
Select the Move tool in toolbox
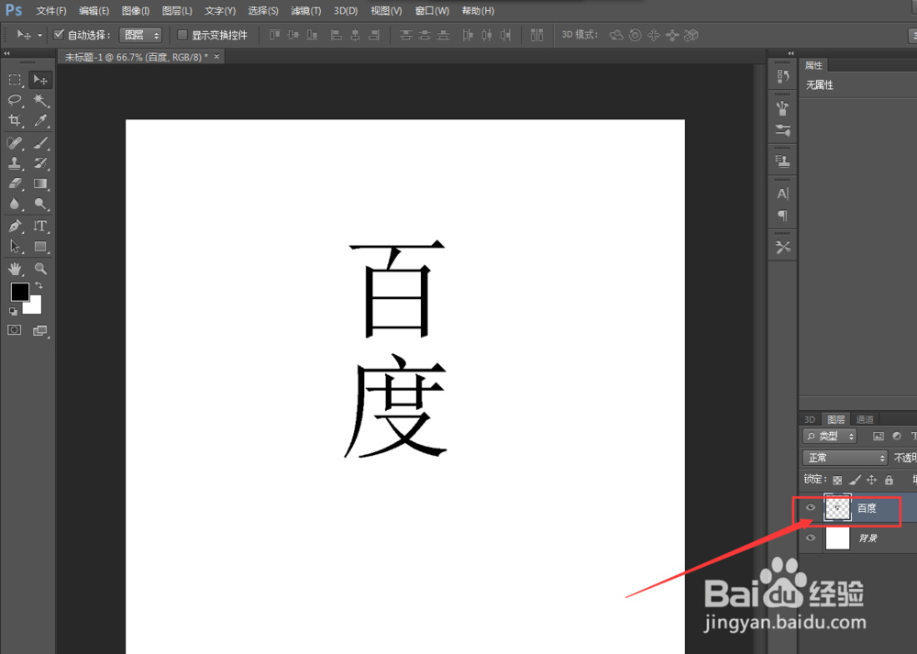(40, 80)
